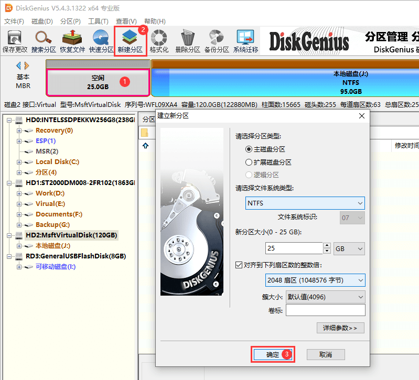Open the 工具(T) menu
Image resolution: width=419 pixels, height=380 pixels.
click(98, 21)
